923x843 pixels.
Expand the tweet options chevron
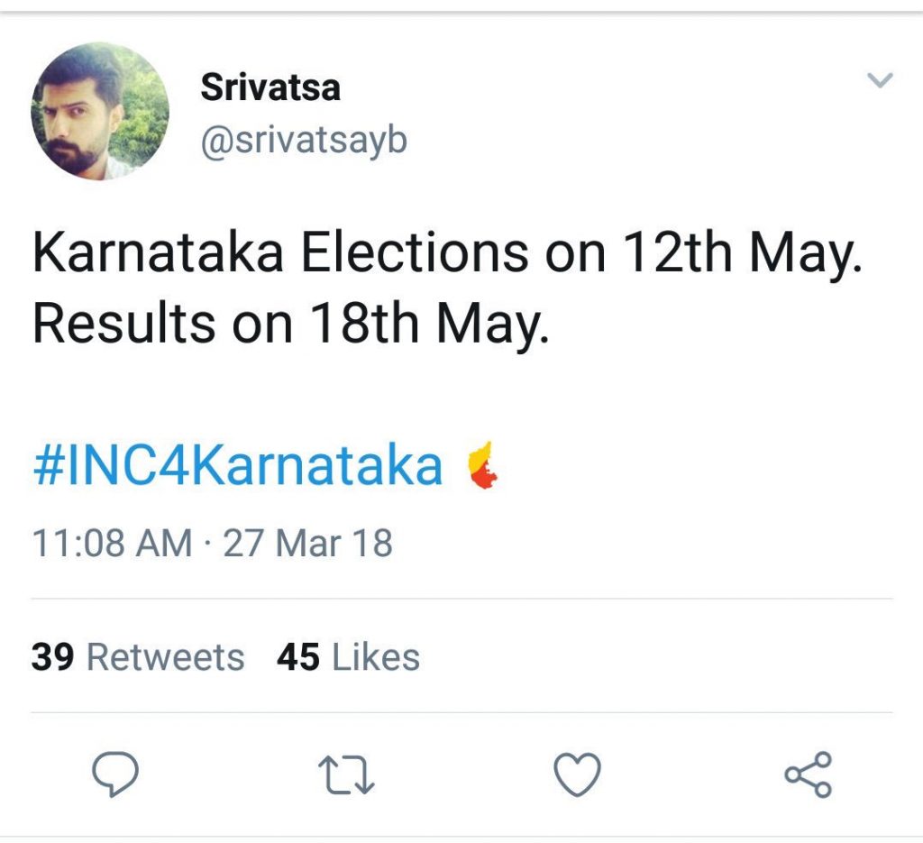pyautogui.click(x=880, y=79)
